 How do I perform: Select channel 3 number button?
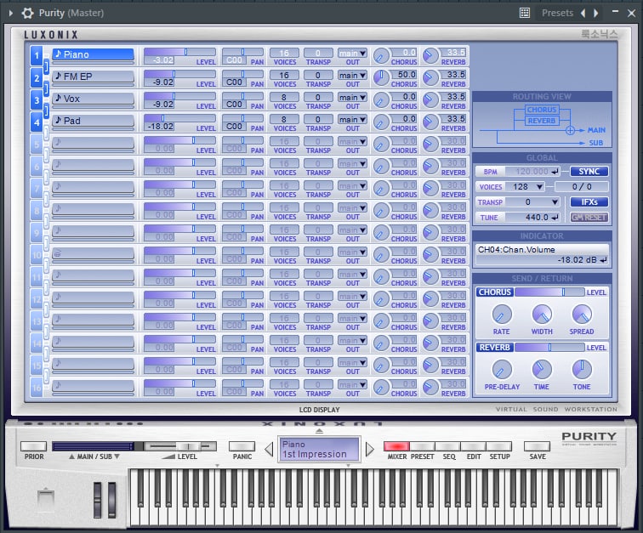(x=37, y=99)
